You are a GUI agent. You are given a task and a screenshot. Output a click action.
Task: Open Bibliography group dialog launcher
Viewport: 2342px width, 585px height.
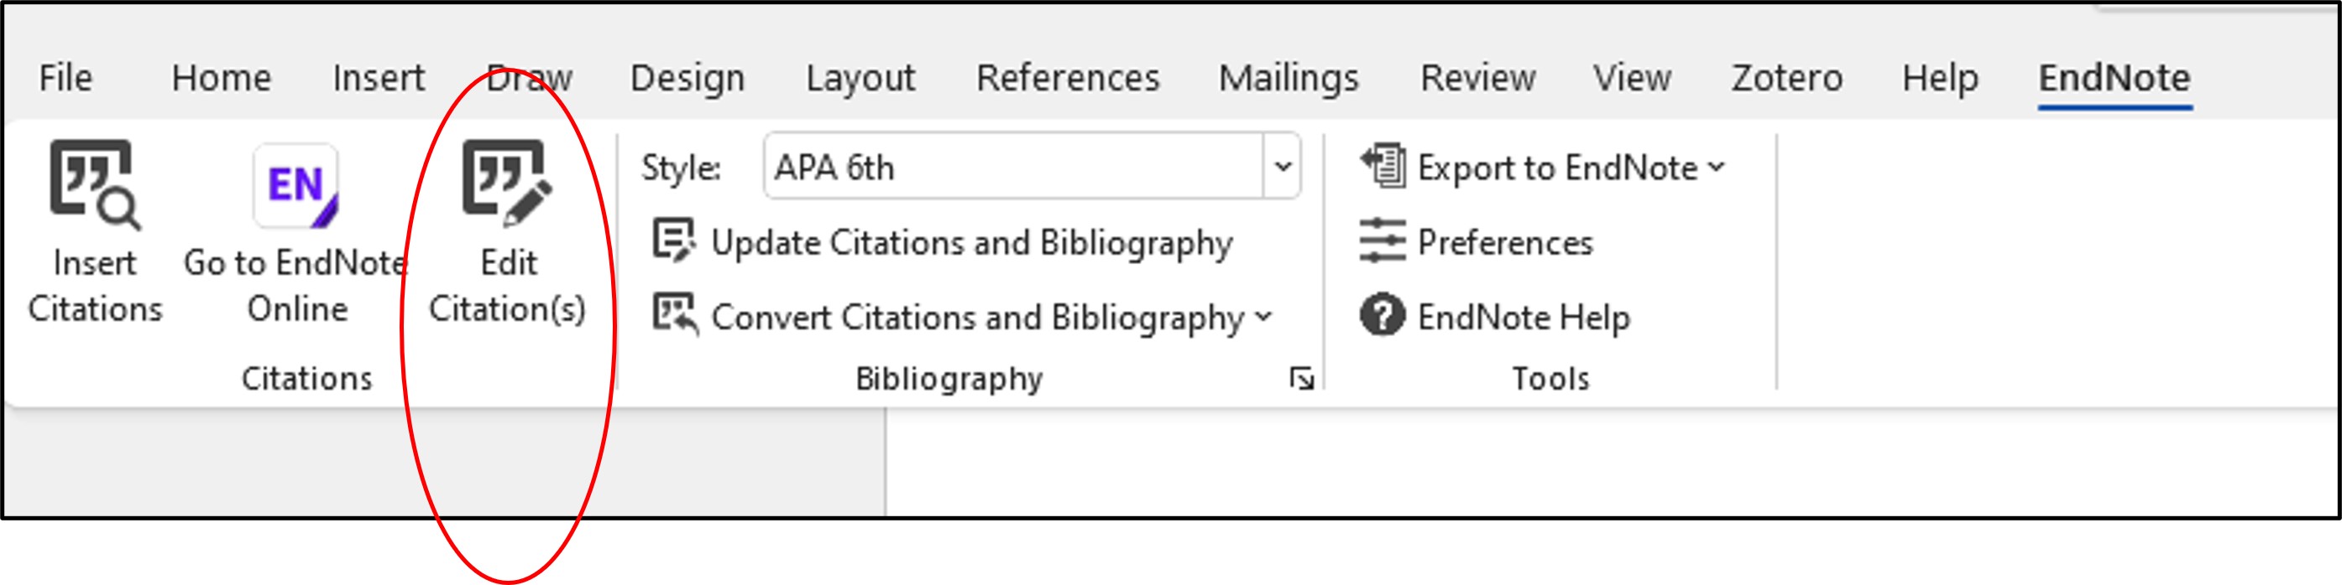coord(1302,378)
